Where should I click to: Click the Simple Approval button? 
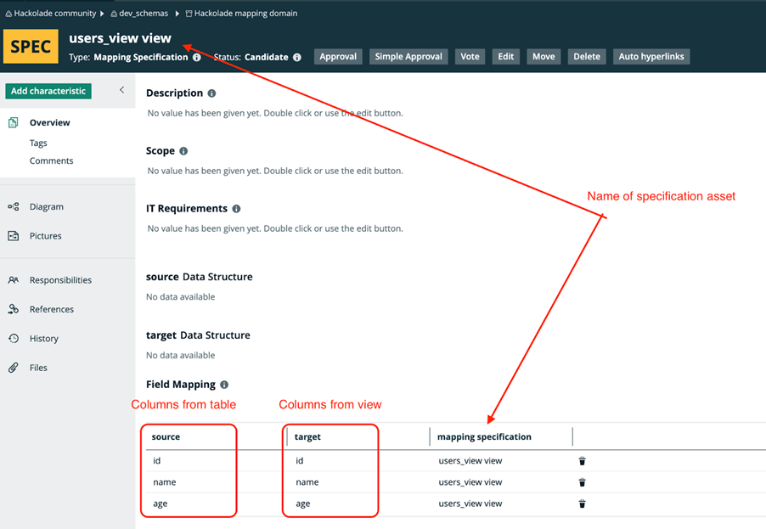point(408,56)
